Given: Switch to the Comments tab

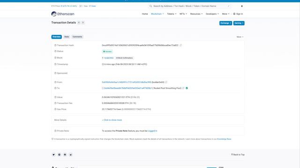Looking at the screenshot, I should (77, 37).
